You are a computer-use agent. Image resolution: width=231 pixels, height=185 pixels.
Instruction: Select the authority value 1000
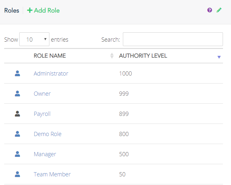tap(125, 74)
